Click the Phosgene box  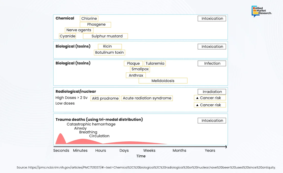(x=95, y=24)
